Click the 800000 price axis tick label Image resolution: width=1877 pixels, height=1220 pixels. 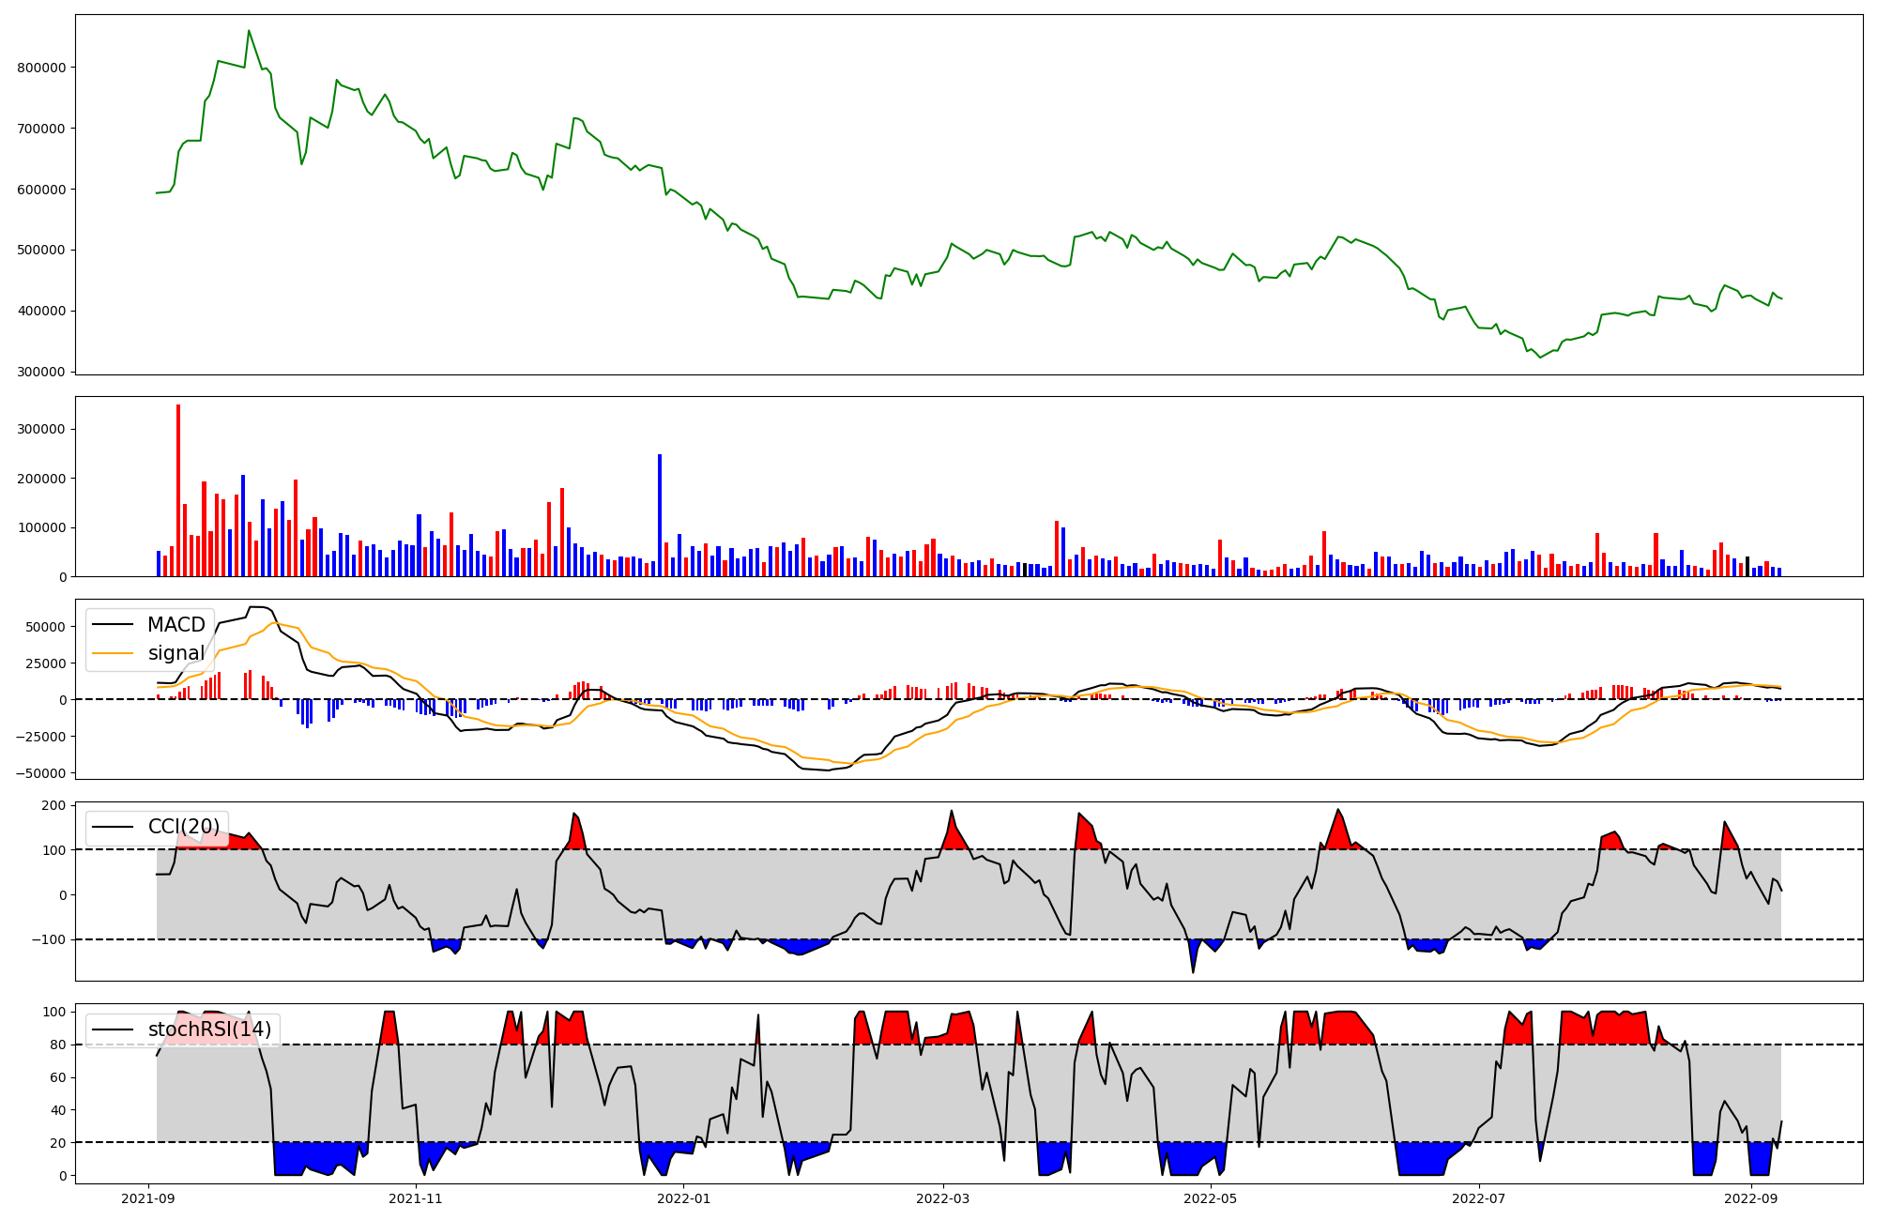click(x=41, y=68)
